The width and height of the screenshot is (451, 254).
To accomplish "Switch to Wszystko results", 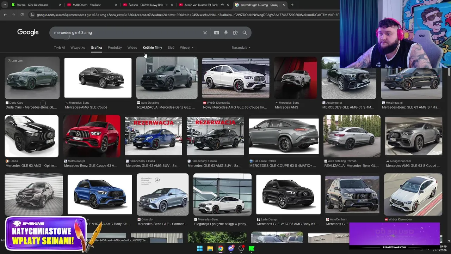I will pyautogui.click(x=78, y=48).
